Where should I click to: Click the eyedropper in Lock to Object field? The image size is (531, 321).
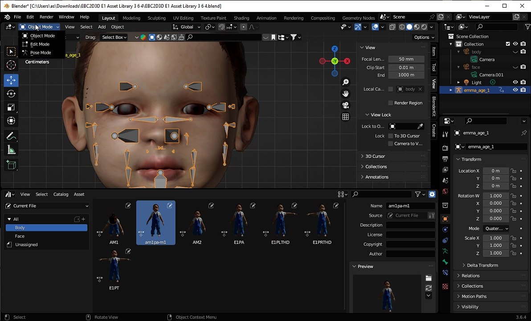click(420, 126)
